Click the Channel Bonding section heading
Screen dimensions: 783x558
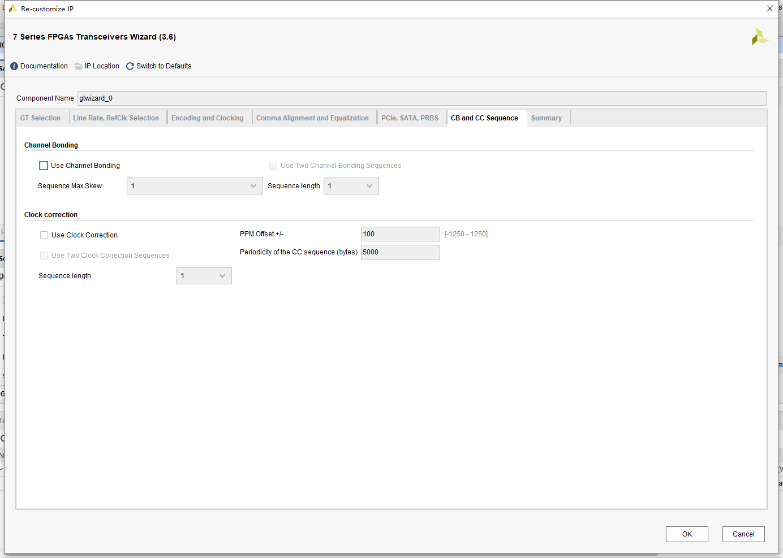[51, 145]
